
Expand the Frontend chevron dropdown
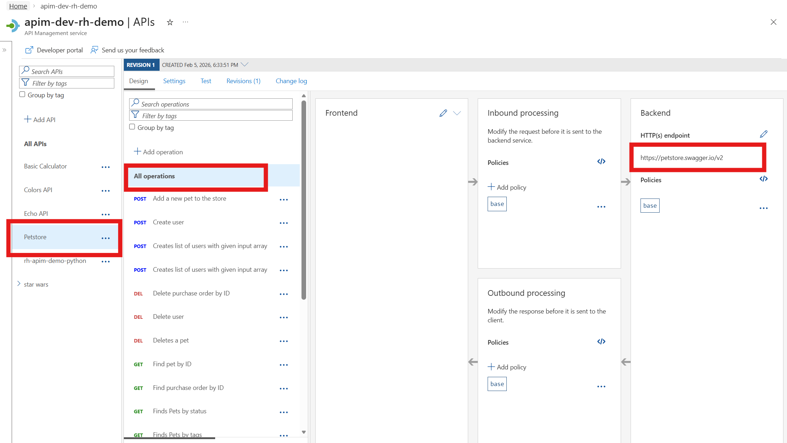coord(457,113)
